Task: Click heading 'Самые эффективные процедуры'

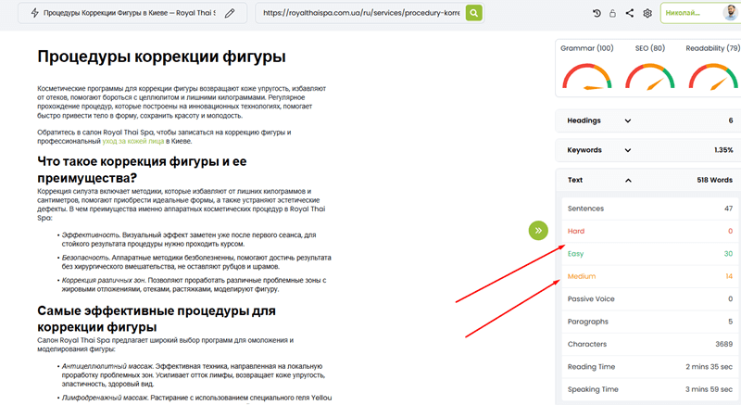Action: 157,319
